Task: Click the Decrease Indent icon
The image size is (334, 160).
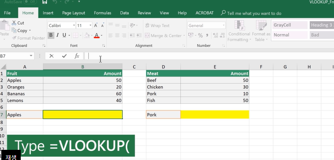Action: point(132,35)
